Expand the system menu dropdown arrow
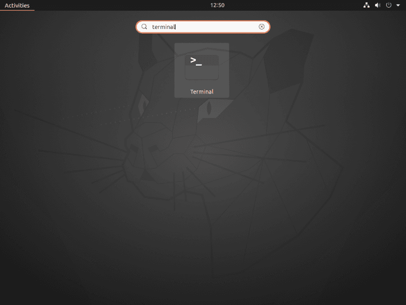 398,5
